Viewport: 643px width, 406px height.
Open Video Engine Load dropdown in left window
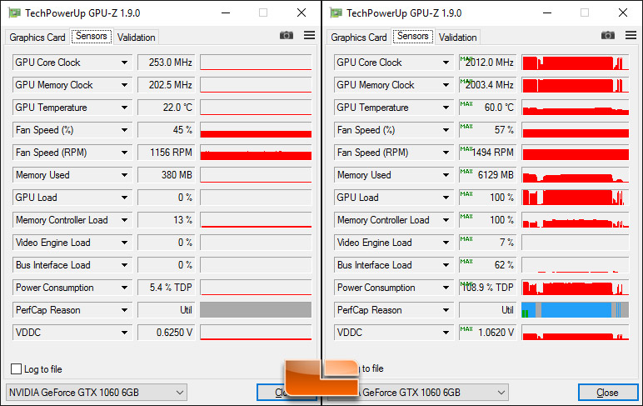click(x=124, y=243)
